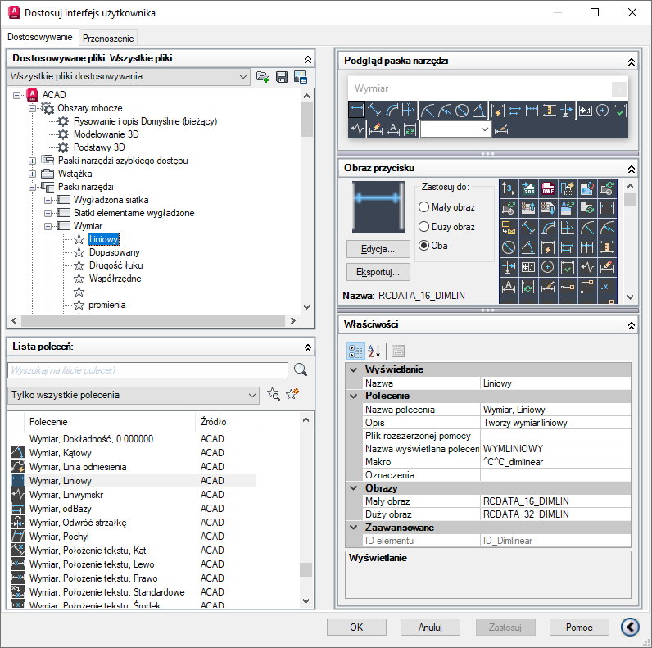Image resolution: width=652 pixels, height=648 pixels.
Task: Click the Edycja... button
Action: [x=378, y=249]
